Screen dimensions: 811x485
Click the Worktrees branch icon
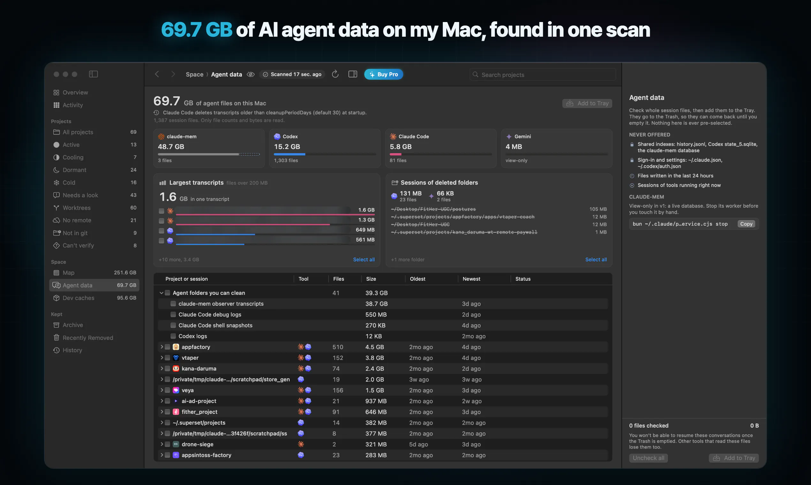[x=56, y=208]
